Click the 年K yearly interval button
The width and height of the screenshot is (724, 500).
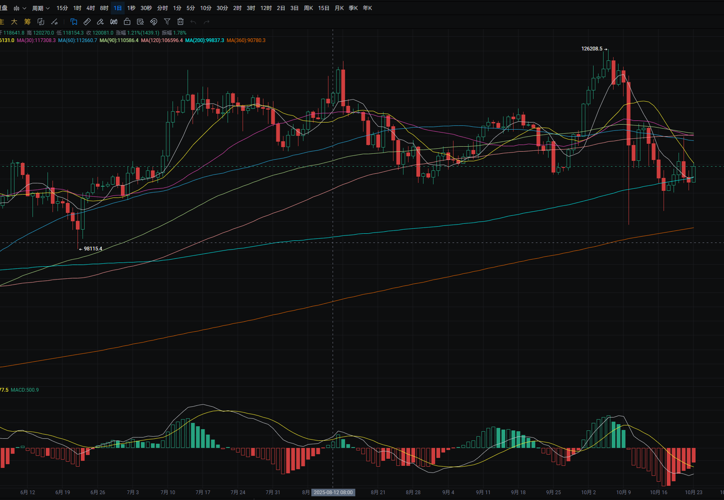(368, 8)
